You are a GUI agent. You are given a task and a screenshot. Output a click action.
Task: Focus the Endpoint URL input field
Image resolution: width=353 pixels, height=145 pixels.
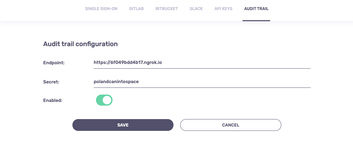coord(202,63)
